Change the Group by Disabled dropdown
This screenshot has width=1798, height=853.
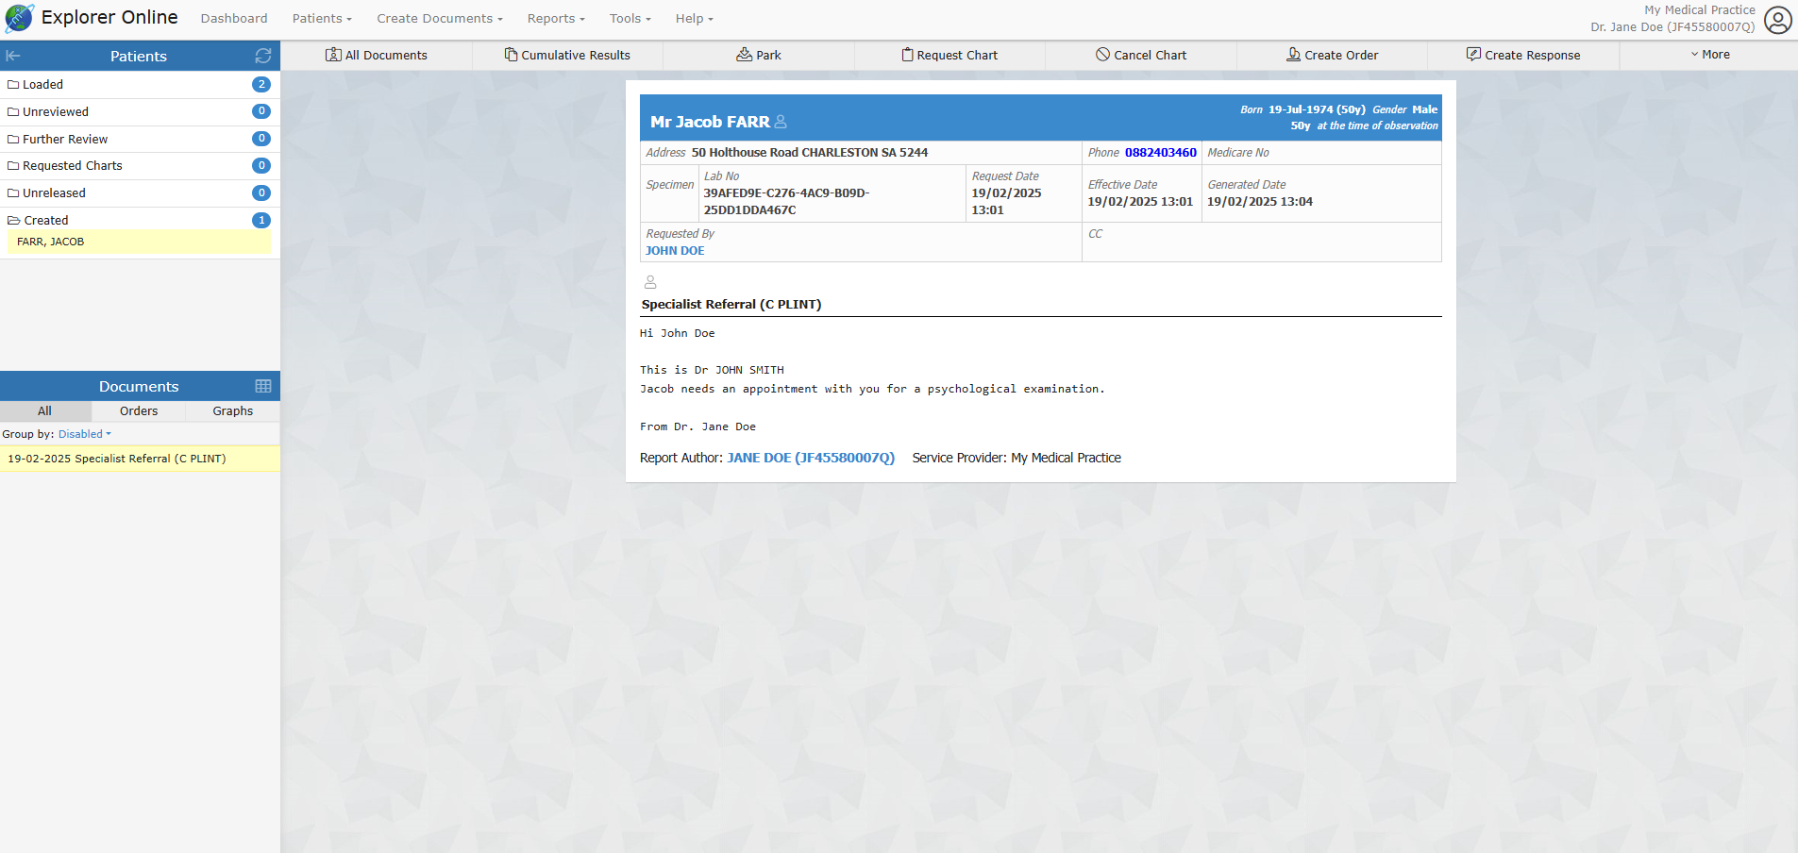tap(84, 434)
